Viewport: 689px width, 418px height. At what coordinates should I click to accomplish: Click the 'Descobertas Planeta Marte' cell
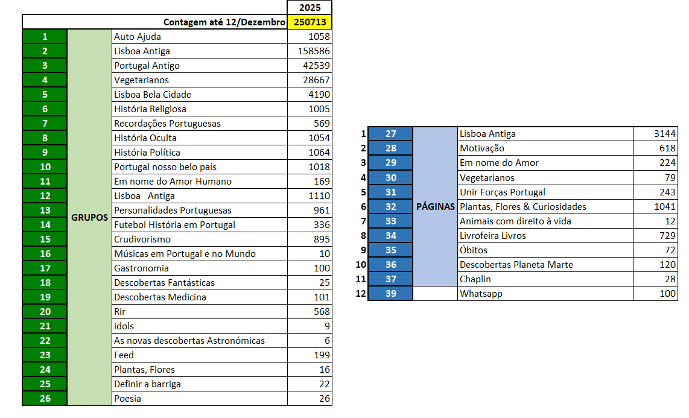545,265
